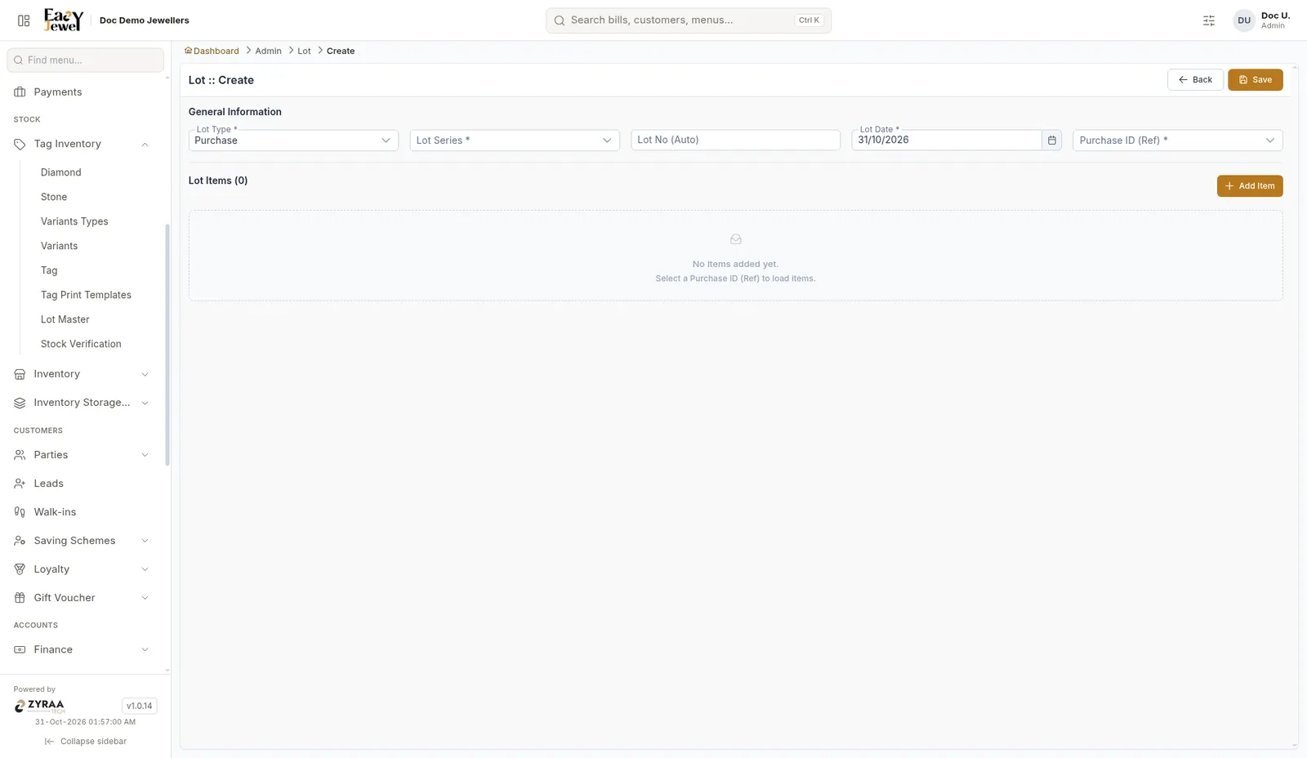Click the v1.0.14 version badge
Screen dimensions: 1307x758
tap(139, 706)
